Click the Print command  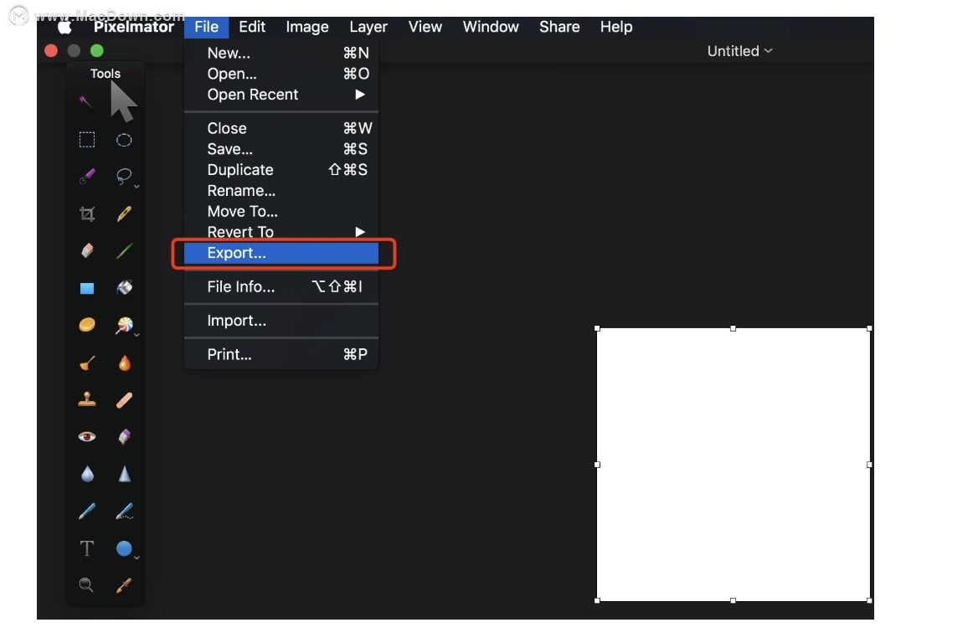[228, 354]
